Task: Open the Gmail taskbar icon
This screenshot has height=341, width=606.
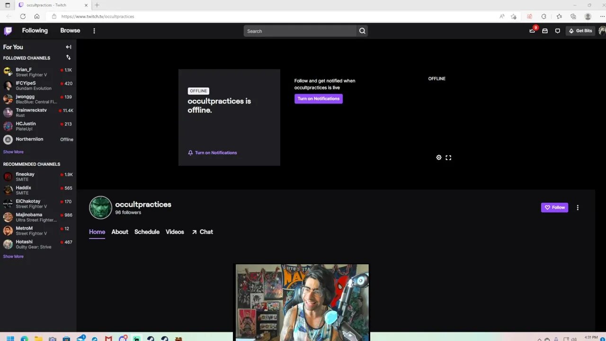Action: point(108,338)
